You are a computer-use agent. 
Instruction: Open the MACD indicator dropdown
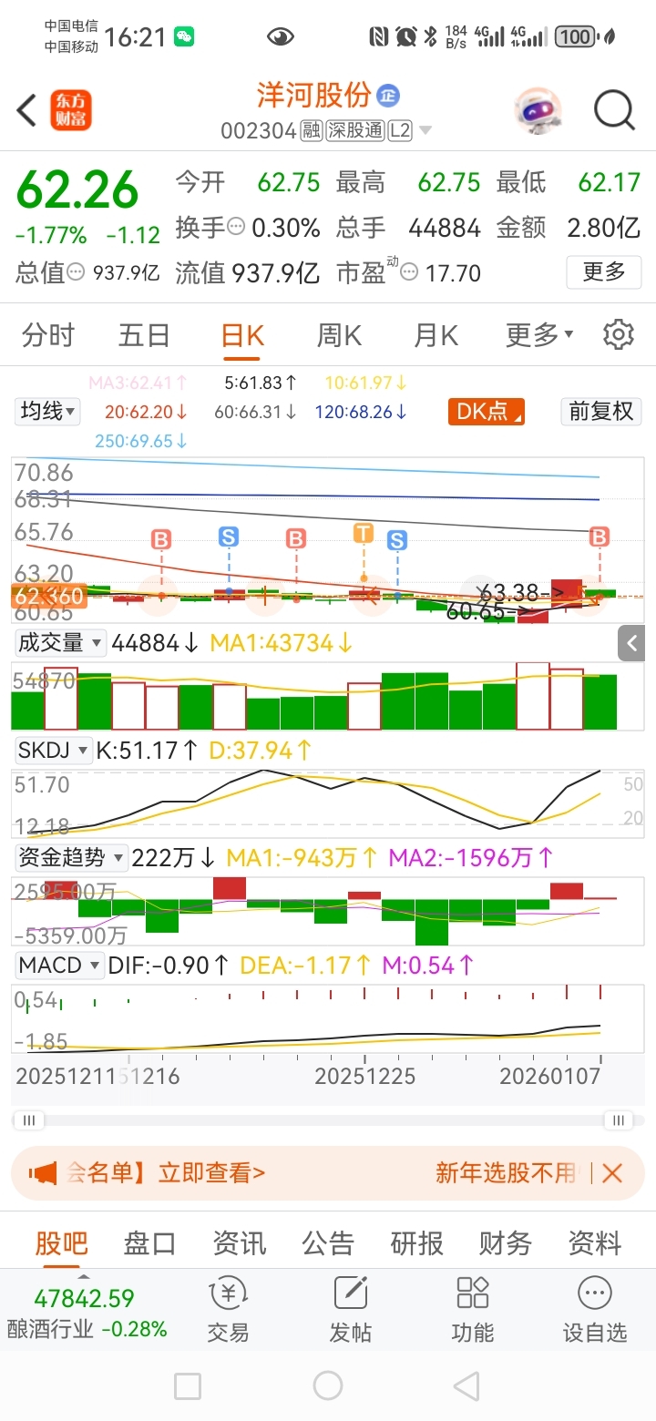coord(59,966)
